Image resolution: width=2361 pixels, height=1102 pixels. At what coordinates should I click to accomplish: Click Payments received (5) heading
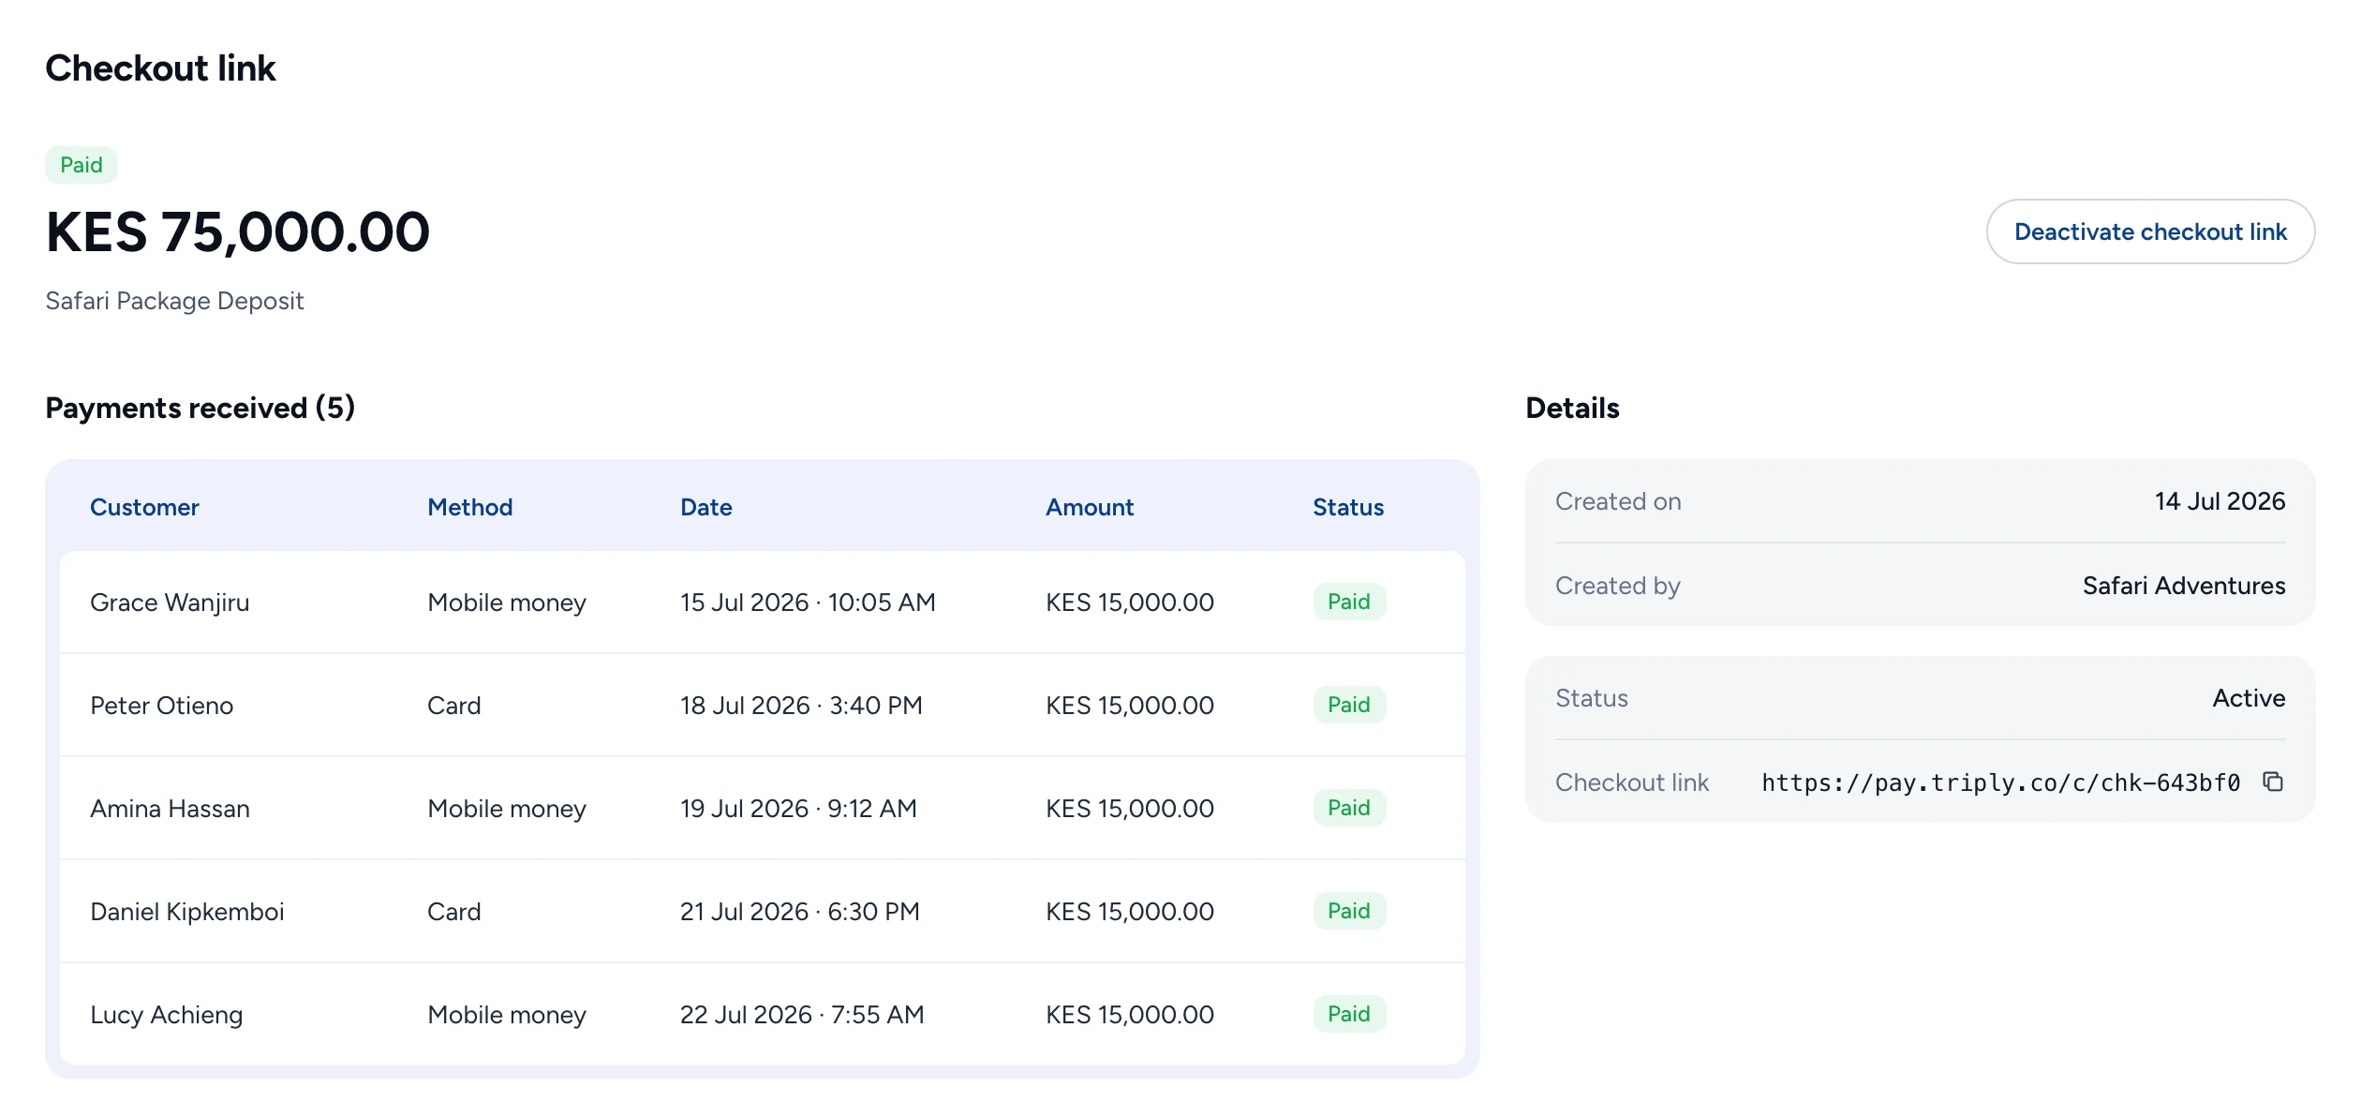[x=200, y=408]
